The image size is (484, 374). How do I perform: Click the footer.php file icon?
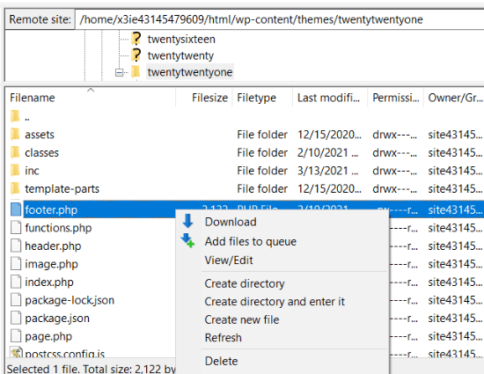point(16,209)
